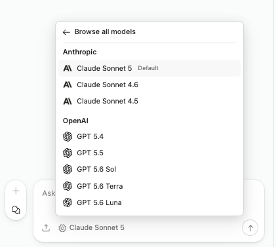Click the Anthropic logo beside Claude Sonnet 4.5
This screenshot has width=276, height=247.
coord(68,101)
